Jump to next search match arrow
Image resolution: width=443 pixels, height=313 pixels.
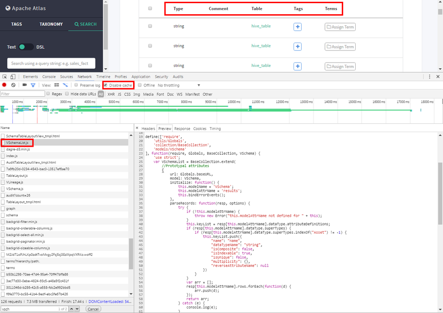[x=77, y=309]
